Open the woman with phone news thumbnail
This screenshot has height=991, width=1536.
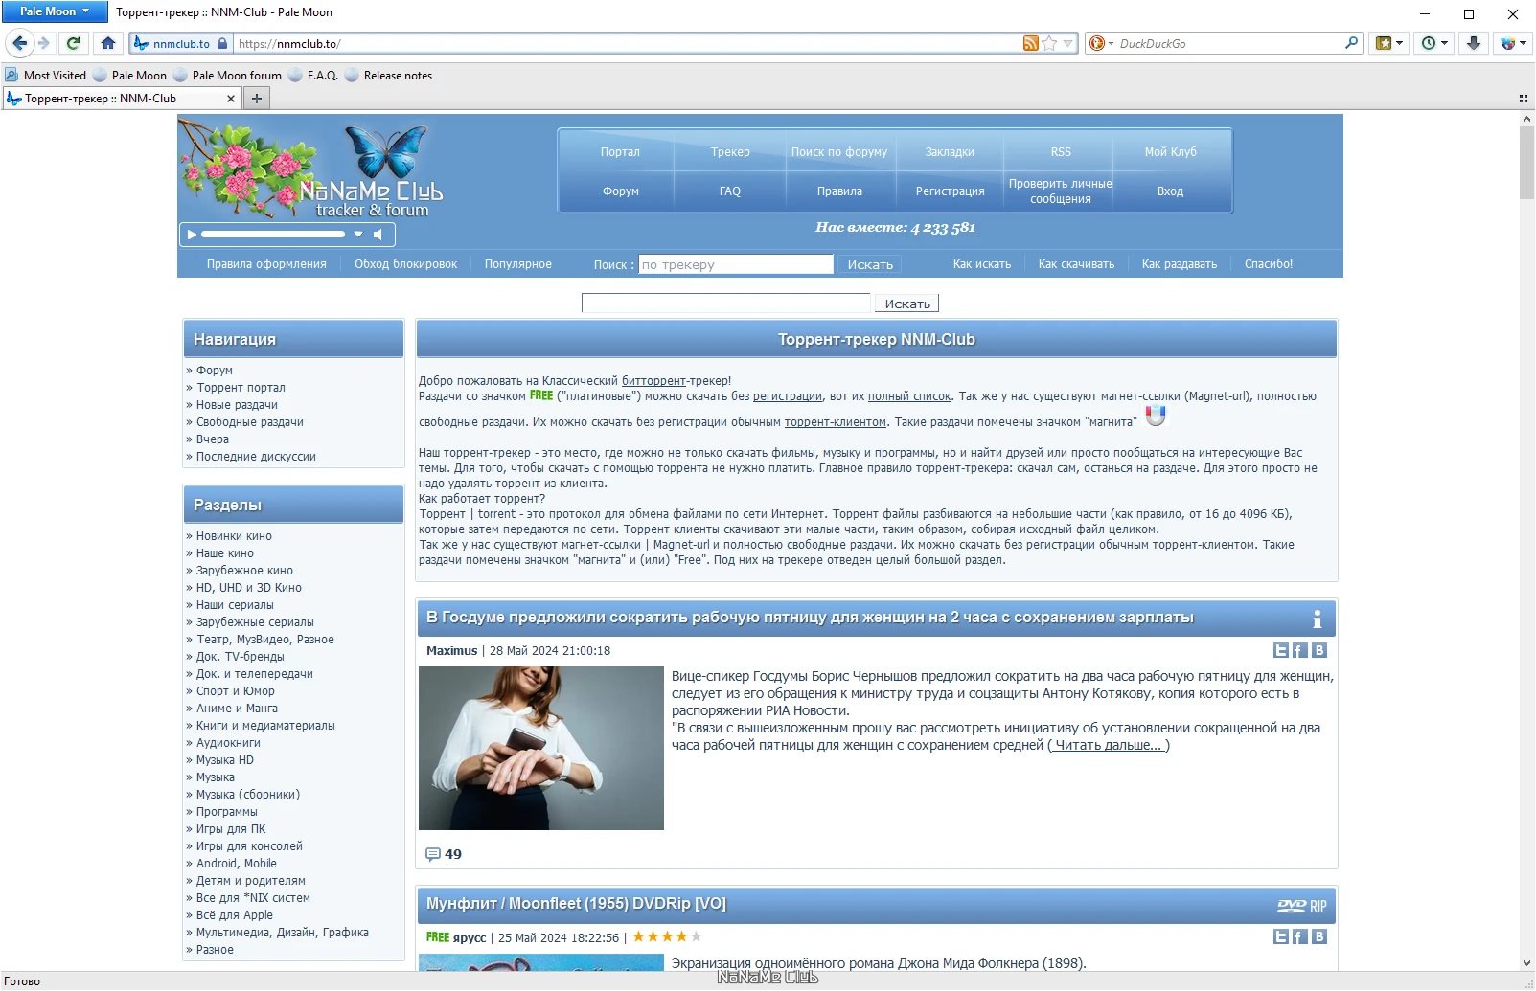click(x=541, y=748)
